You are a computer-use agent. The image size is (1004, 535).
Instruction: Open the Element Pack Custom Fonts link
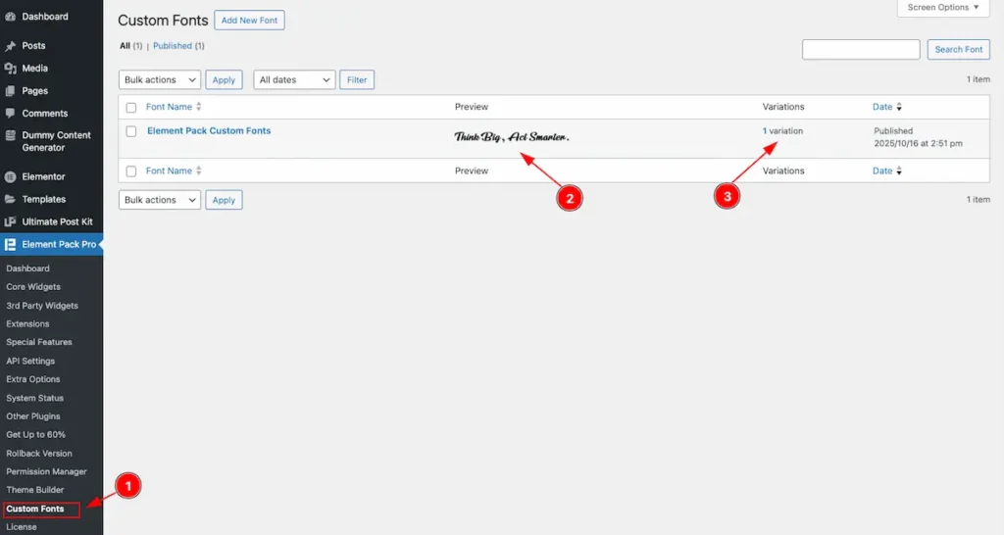[209, 131]
